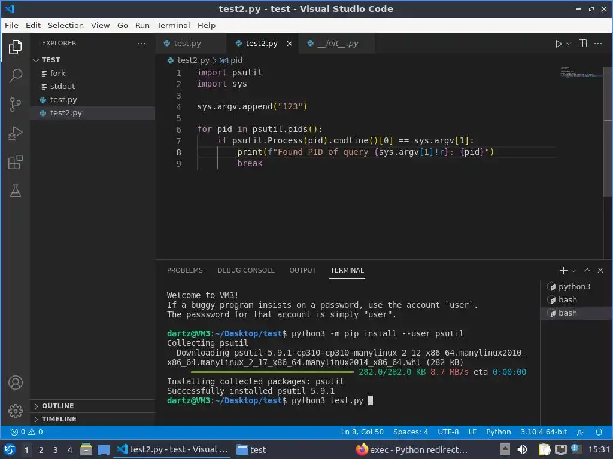Switch to the test.py editor tab

click(x=191, y=43)
